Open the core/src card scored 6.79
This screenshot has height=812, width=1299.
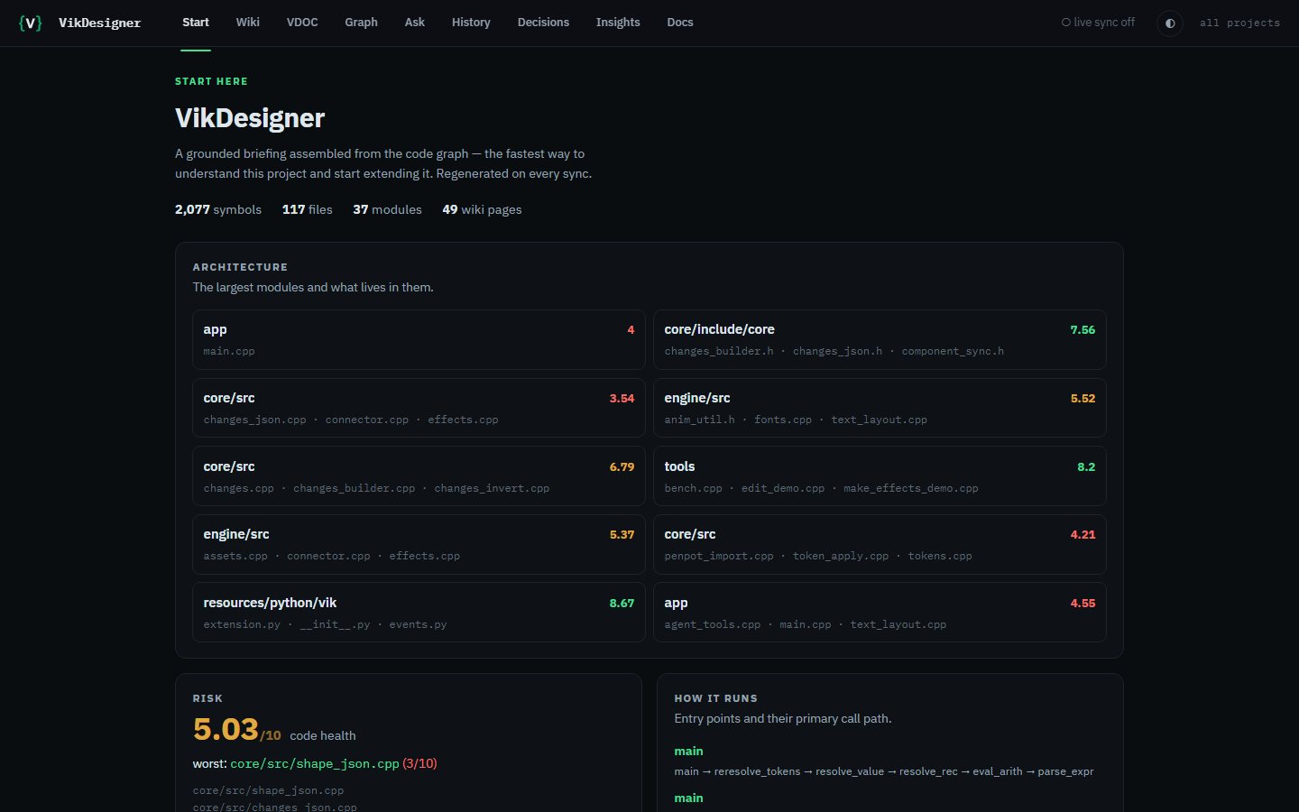[x=419, y=476]
